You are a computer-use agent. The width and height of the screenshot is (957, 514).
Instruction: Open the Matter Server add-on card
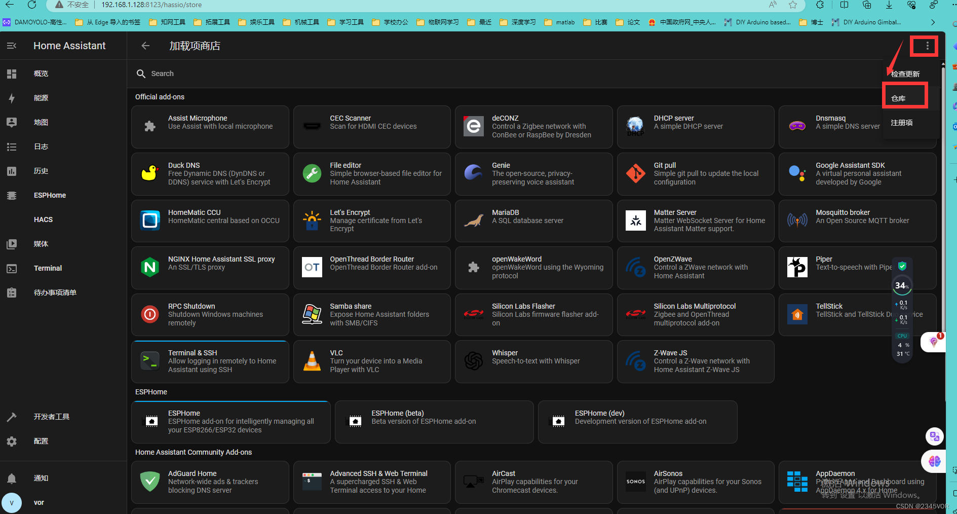point(696,221)
